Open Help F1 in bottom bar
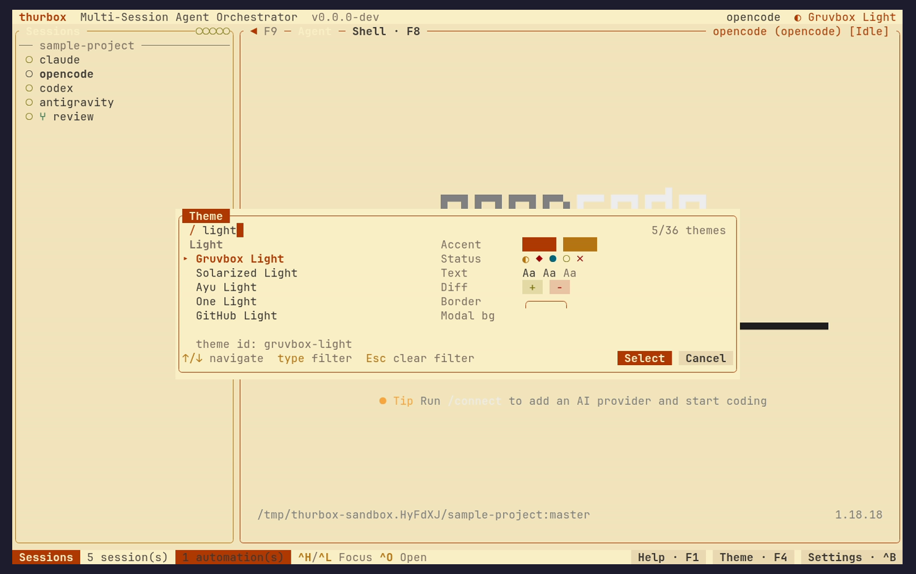 click(668, 558)
